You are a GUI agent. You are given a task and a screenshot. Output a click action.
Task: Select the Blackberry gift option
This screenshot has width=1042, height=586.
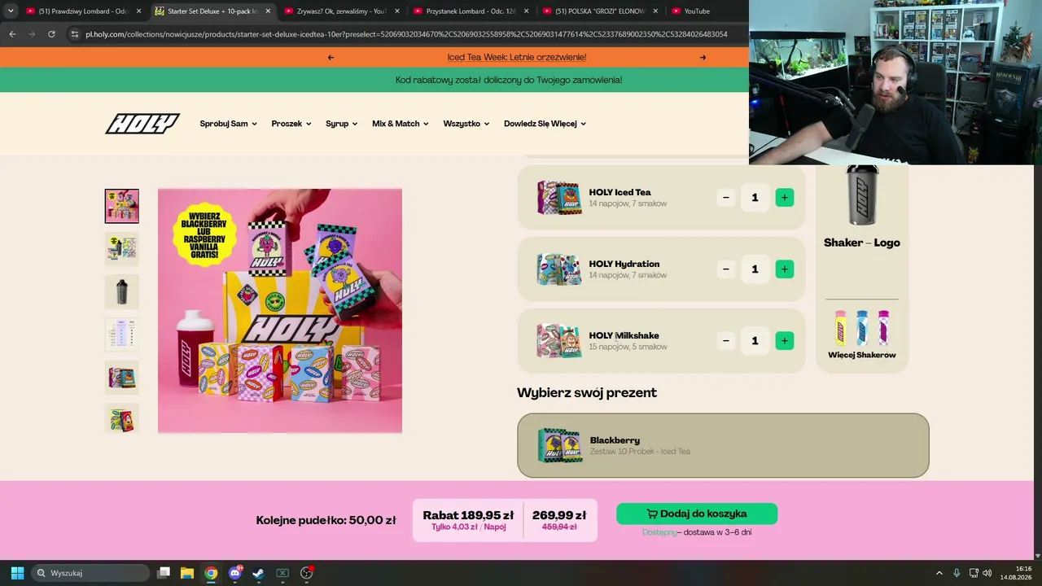723,445
